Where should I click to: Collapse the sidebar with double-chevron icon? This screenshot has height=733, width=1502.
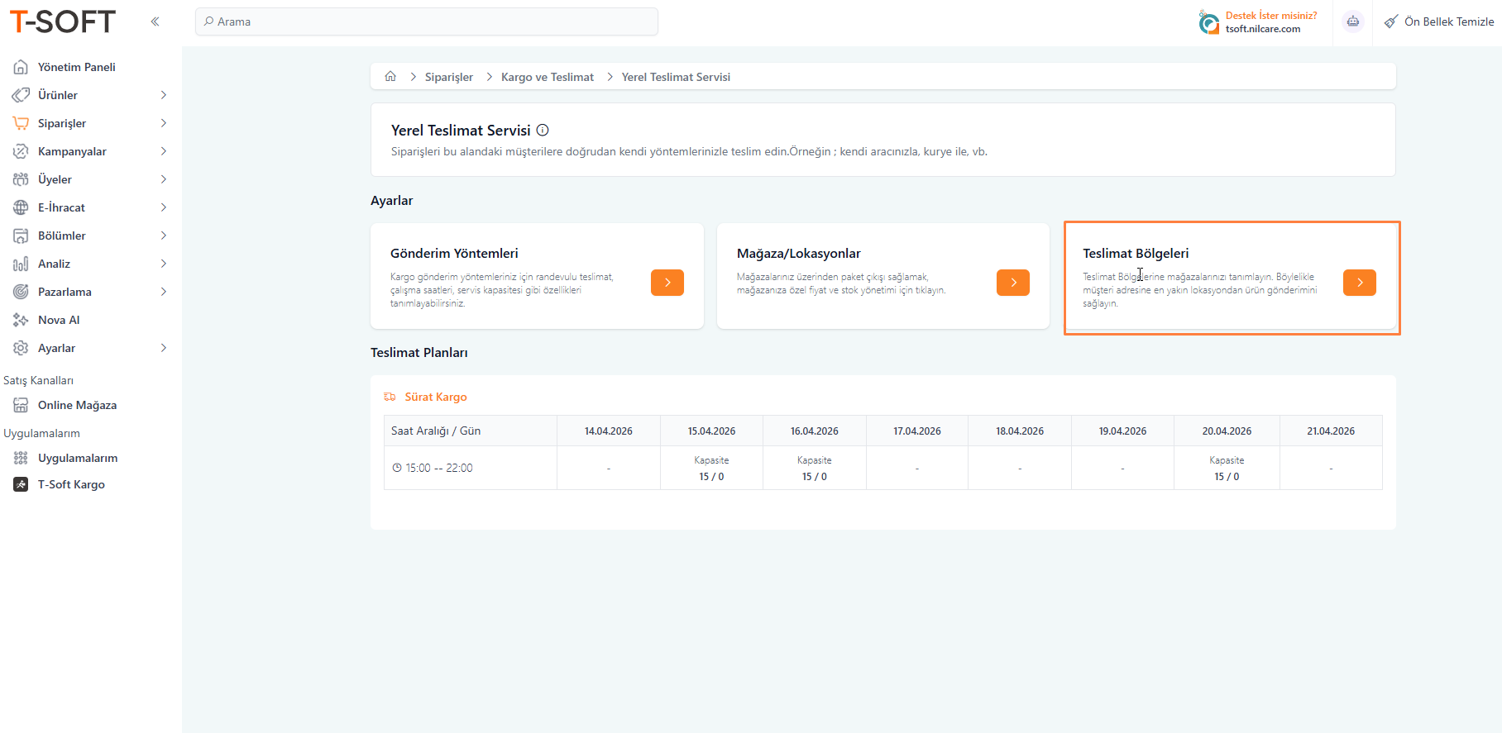point(155,21)
